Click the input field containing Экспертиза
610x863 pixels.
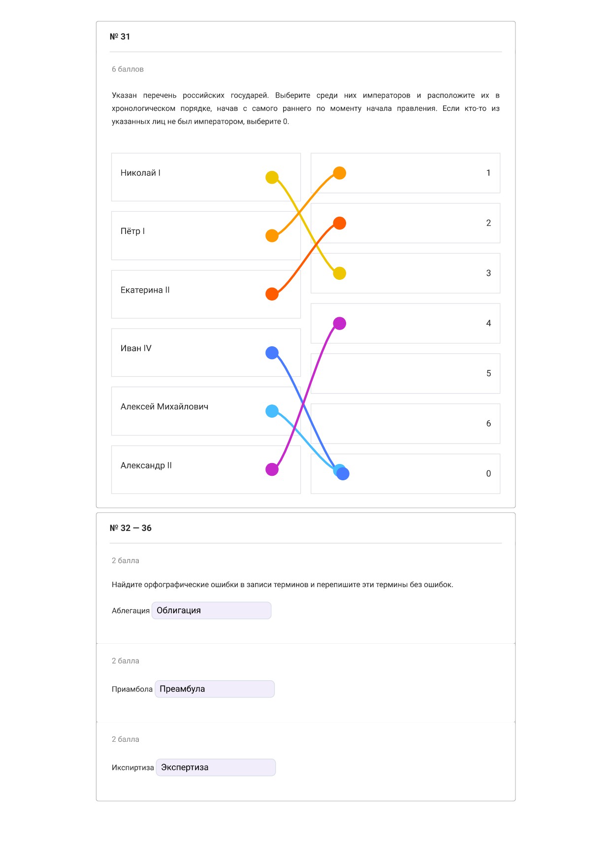216,767
